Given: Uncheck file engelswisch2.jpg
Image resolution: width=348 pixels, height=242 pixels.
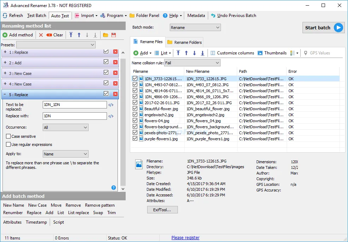Looking at the screenshot, I should [135, 114].
